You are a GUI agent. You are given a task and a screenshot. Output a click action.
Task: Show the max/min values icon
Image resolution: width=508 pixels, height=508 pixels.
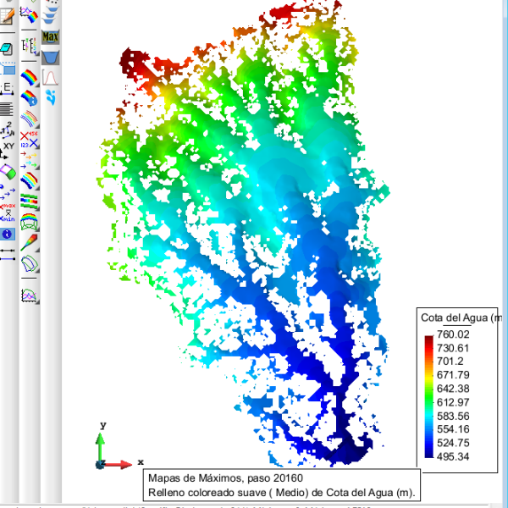(8, 213)
